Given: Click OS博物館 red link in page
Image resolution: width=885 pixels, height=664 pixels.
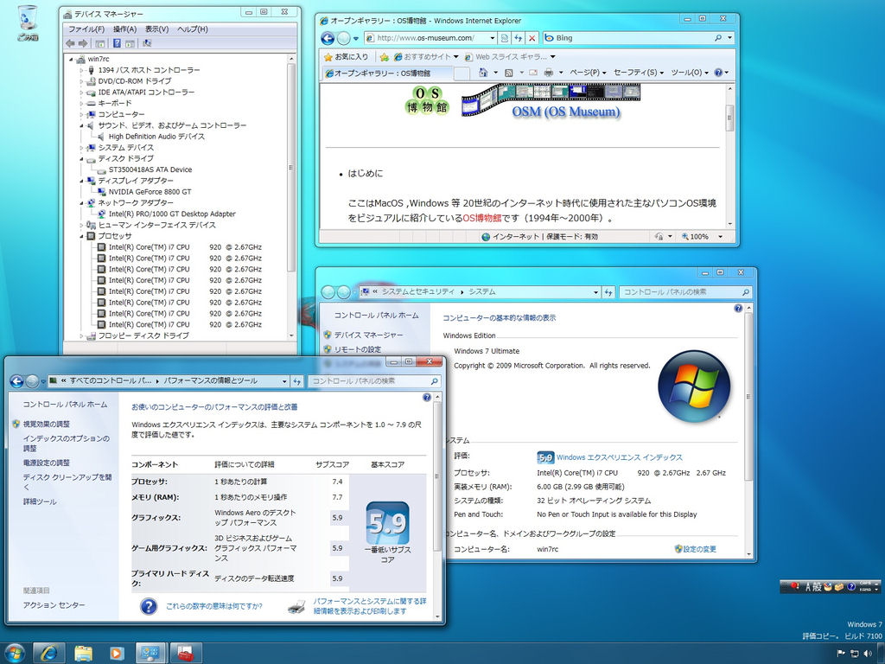Looking at the screenshot, I should click(481, 218).
